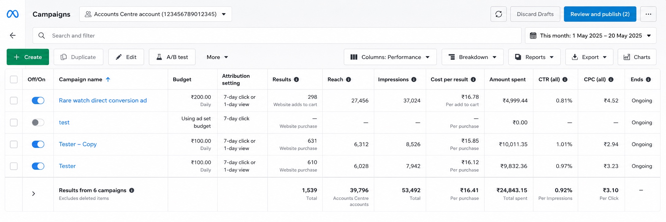Click info icon beside Results from 6 campaigns
This screenshot has height=222, width=666.
[132, 190]
